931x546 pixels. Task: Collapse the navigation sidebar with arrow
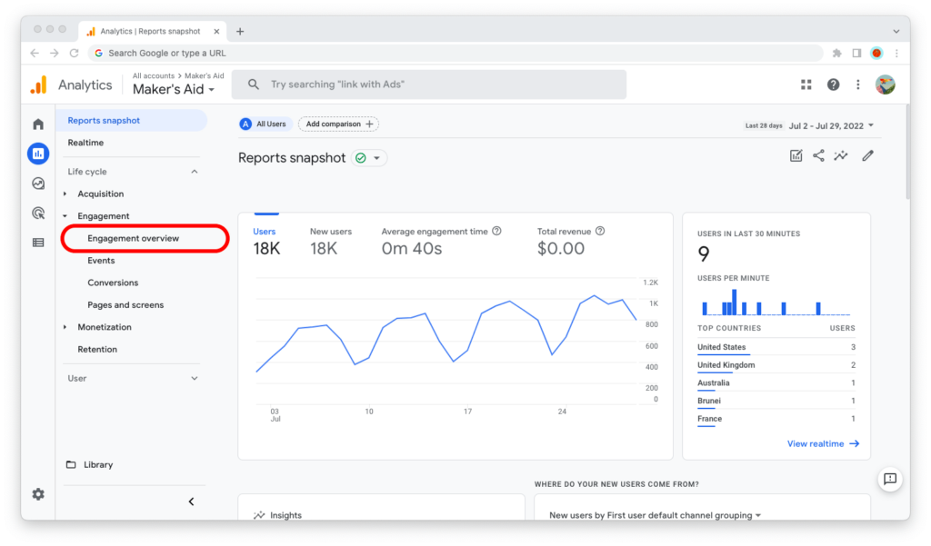click(x=191, y=501)
